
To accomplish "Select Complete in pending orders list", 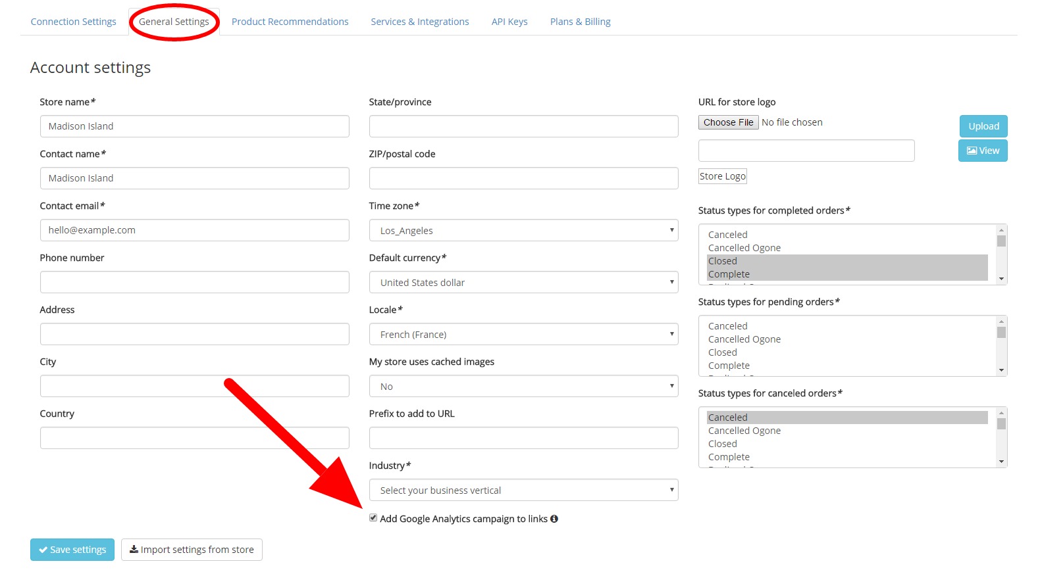I will coord(847,366).
